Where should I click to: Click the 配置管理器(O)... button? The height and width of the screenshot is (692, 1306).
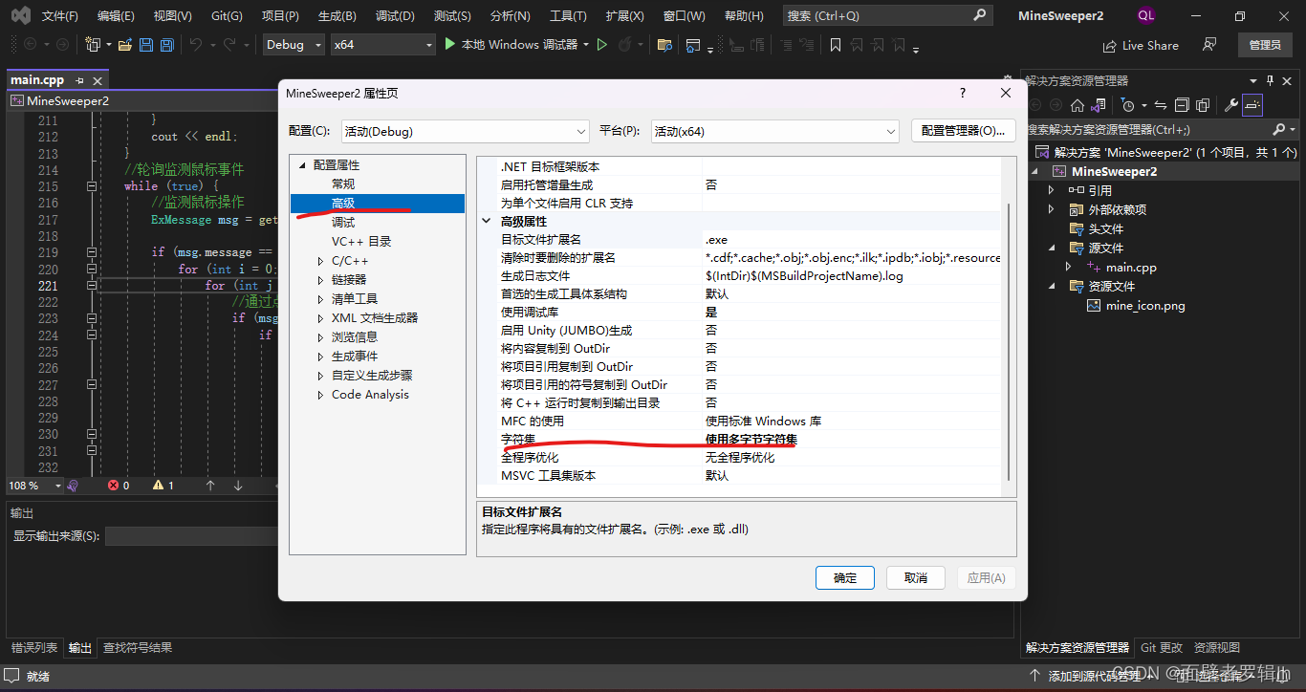(963, 131)
